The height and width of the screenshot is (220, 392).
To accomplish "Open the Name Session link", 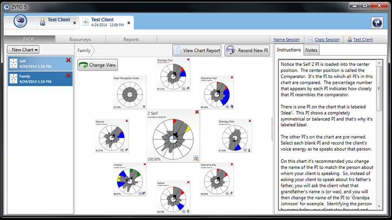I will click(x=286, y=40).
